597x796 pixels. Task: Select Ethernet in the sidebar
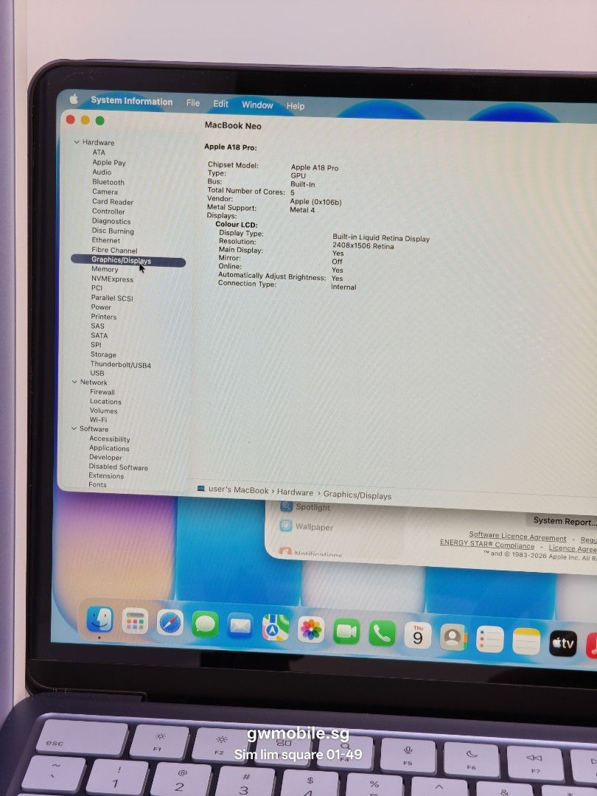[105, 240]
